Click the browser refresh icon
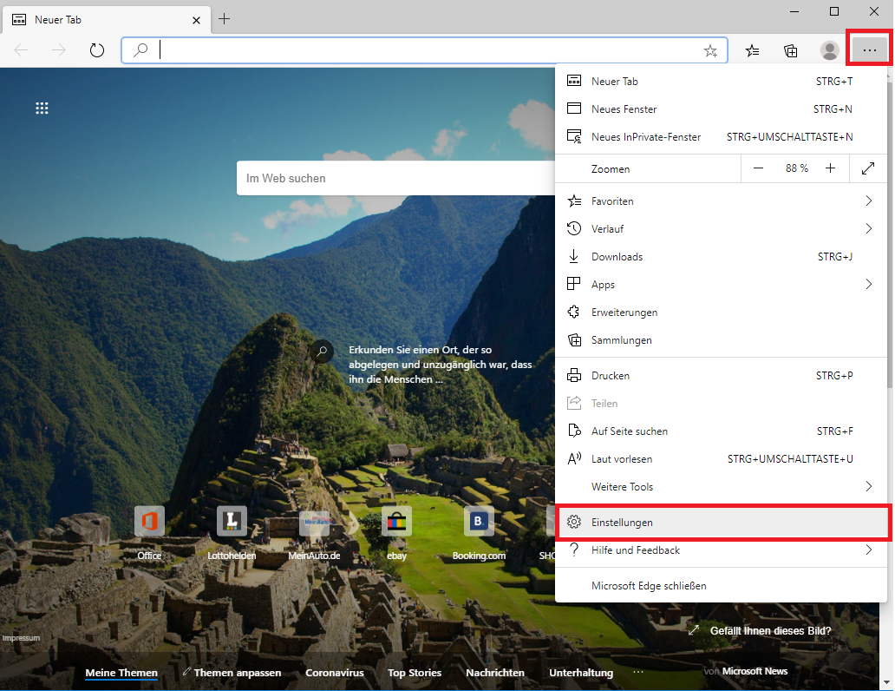895x691 pixels. 97,50
